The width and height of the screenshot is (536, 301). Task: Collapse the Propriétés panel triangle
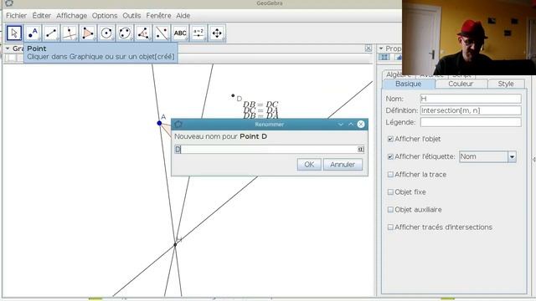pos(381,48)
